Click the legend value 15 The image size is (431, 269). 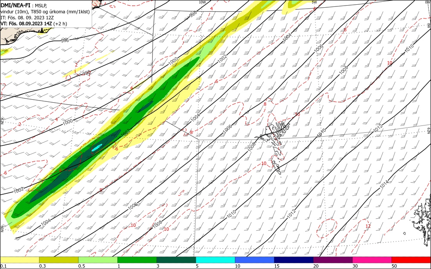[x=277, y=266]
